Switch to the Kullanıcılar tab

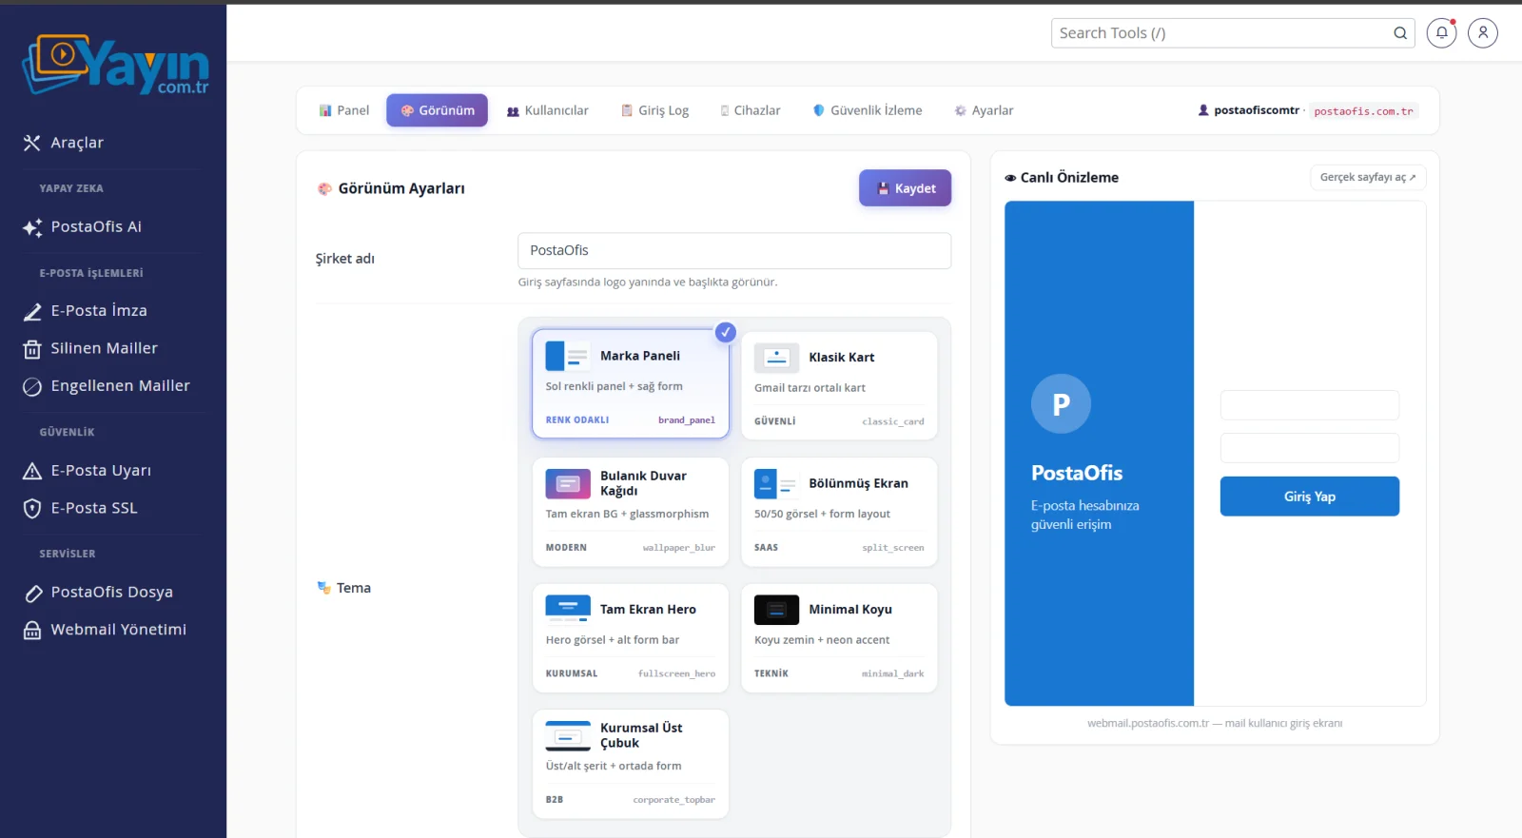coord(548,110)
